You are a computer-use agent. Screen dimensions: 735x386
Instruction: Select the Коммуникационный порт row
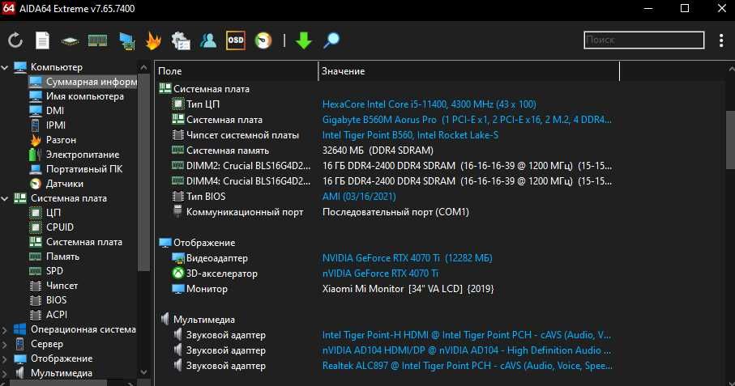pyautogui.click(x=387, y=212)
